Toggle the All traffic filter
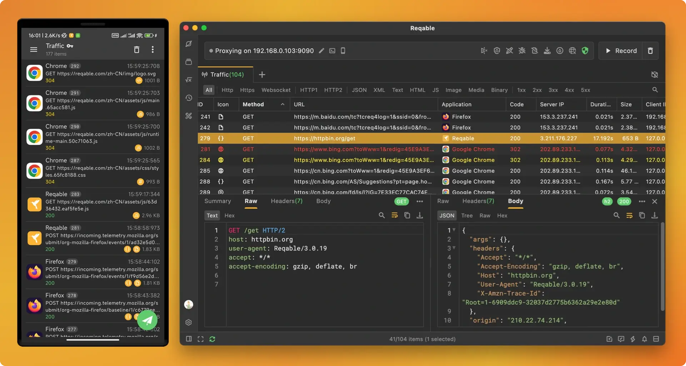The image size is (686, 366). pos(209,90)
